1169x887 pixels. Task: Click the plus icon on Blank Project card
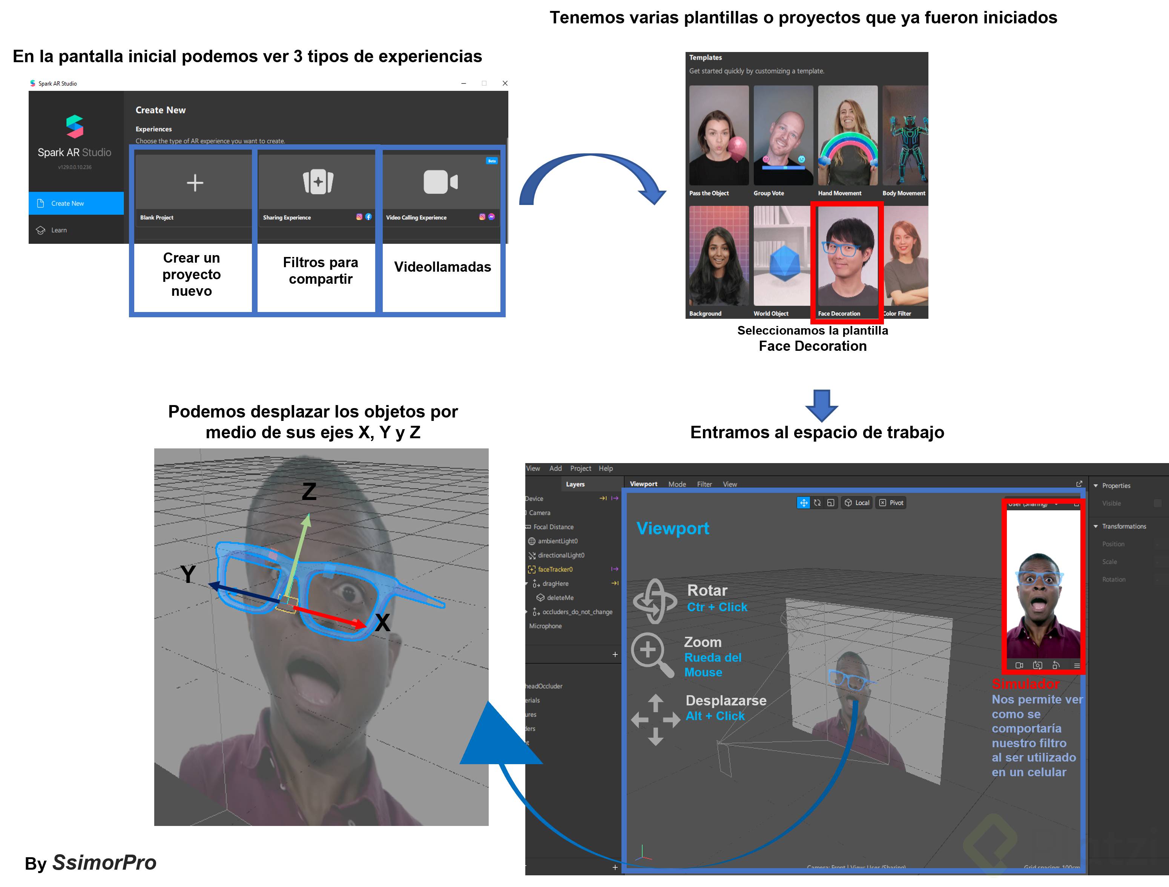(x=195, y=183)
